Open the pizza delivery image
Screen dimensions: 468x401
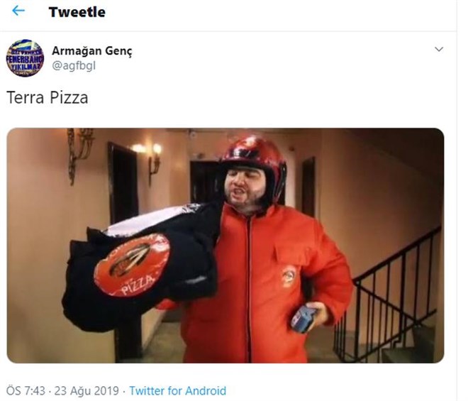pyautogui.click(x=225, y=246)
